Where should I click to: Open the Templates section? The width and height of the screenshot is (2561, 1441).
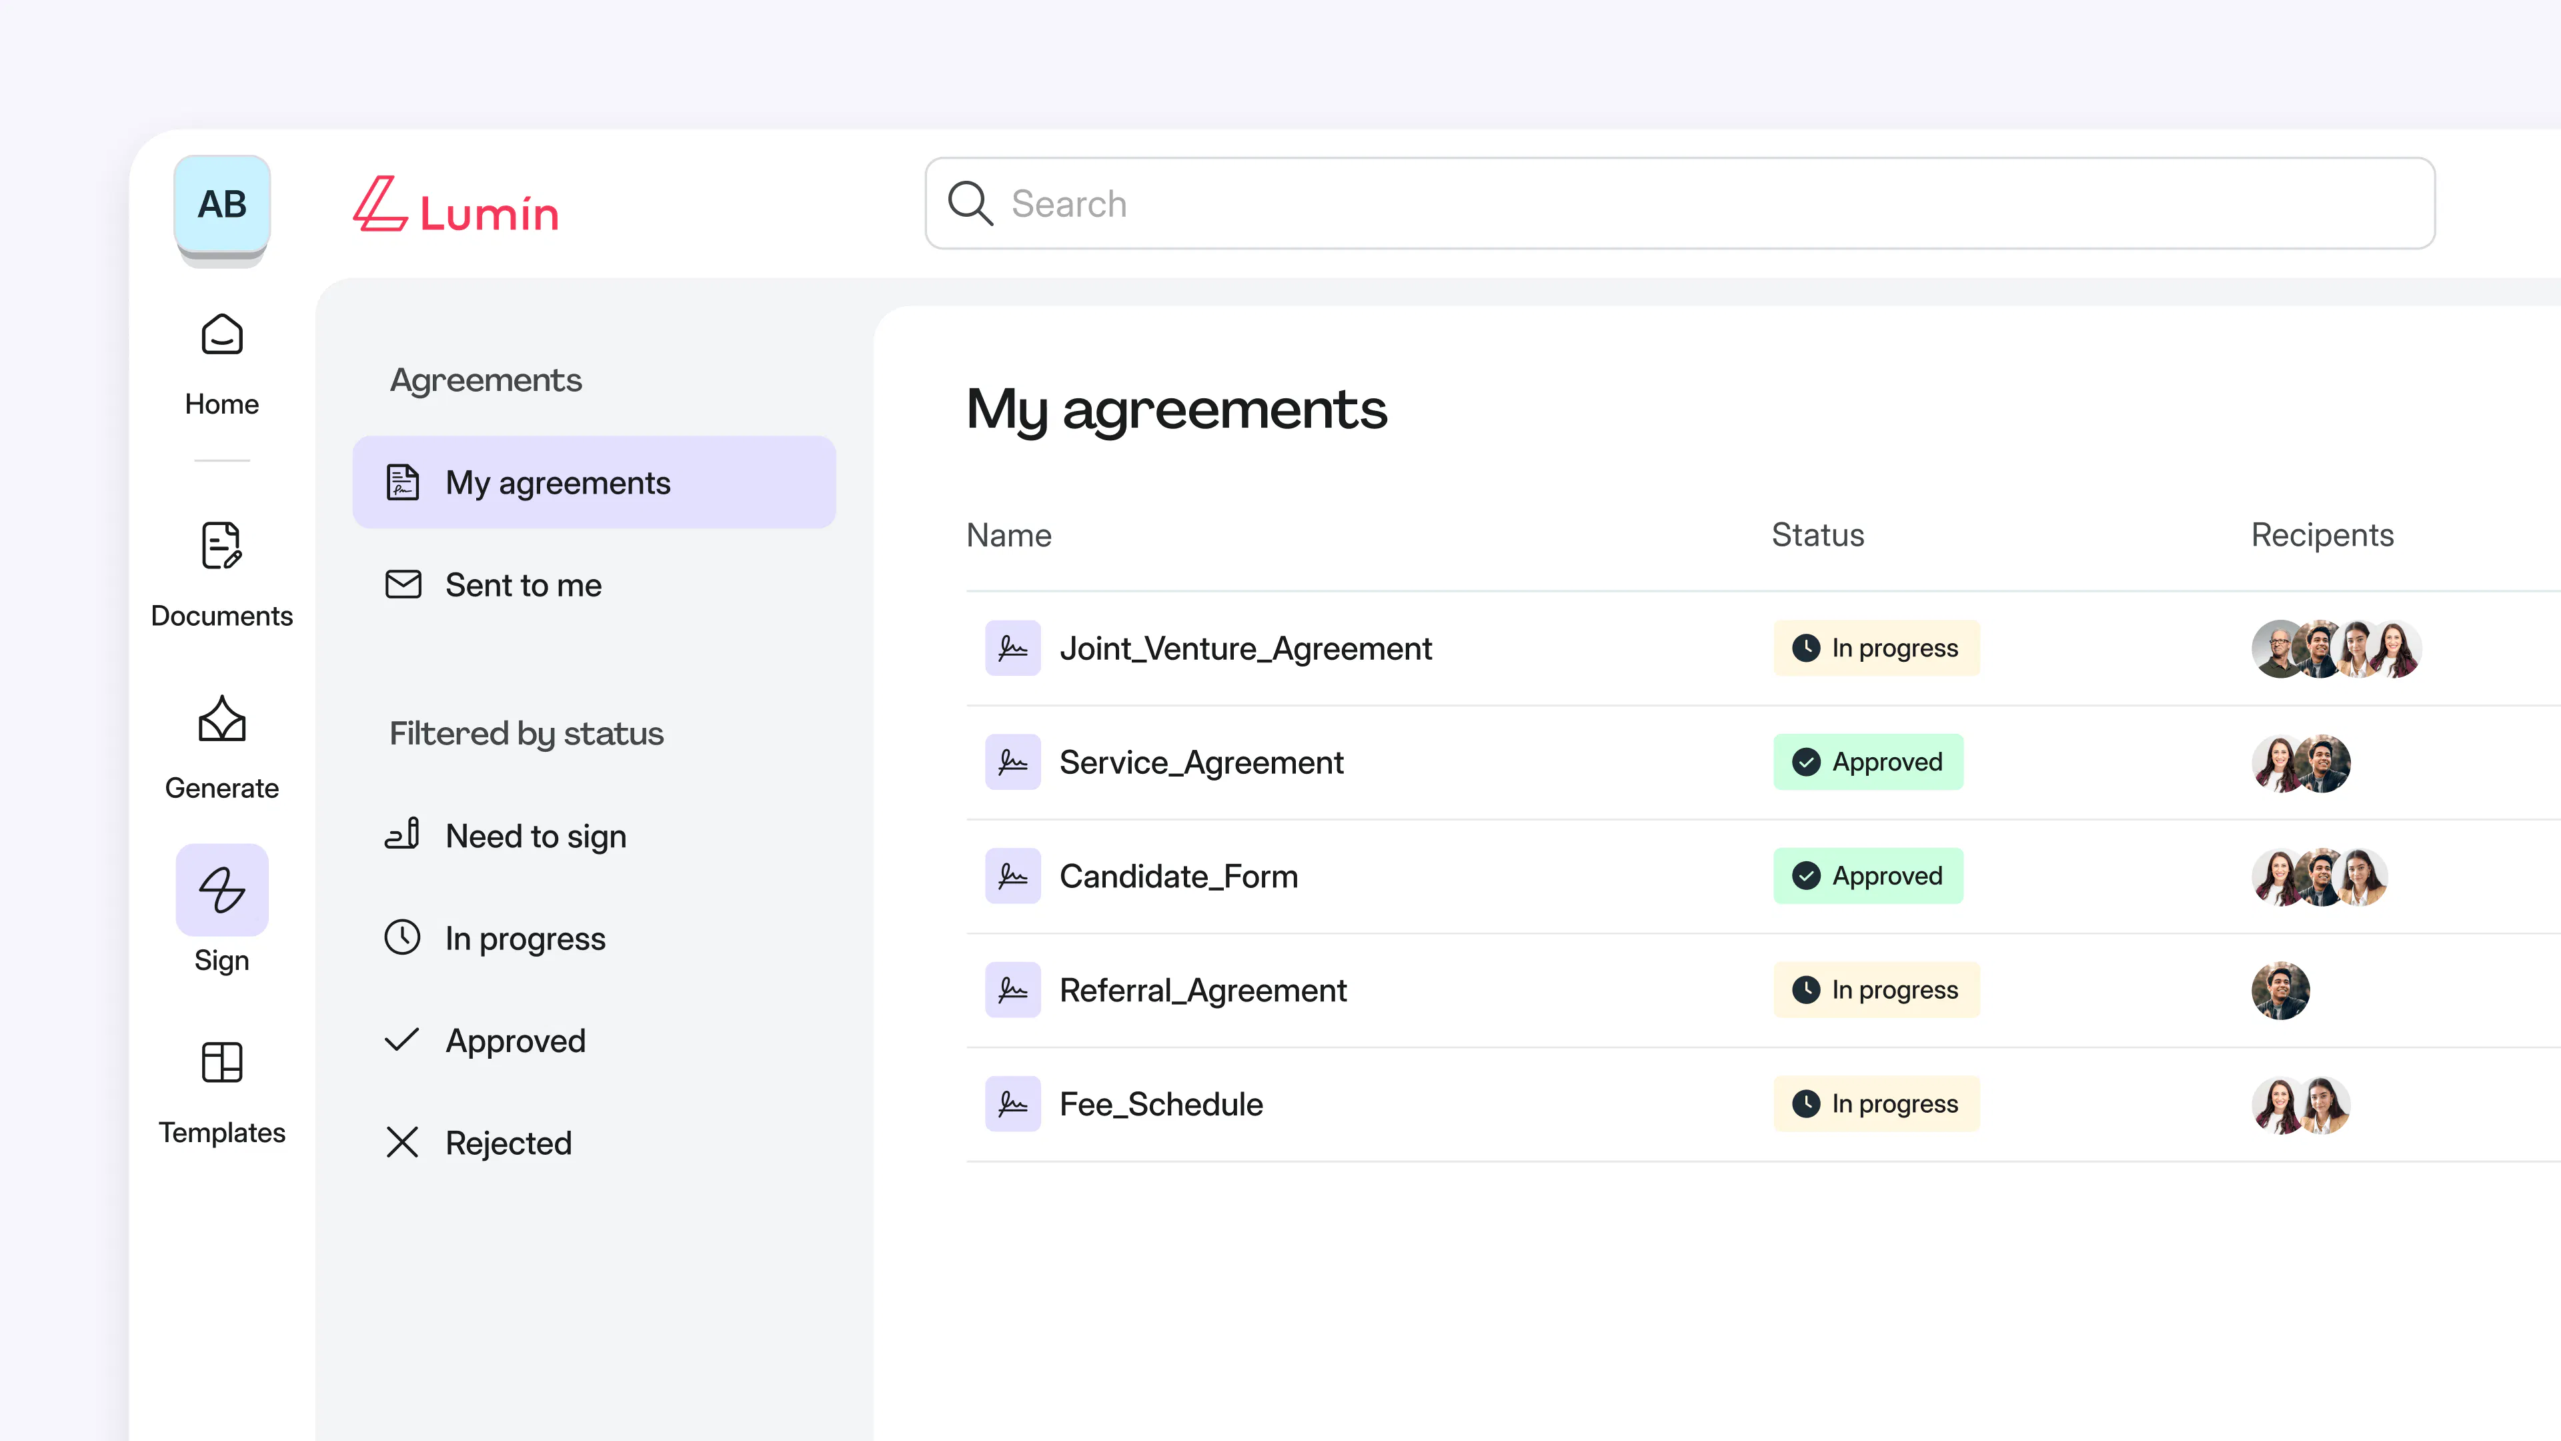pyautogui.click(x=221, y=1092)
